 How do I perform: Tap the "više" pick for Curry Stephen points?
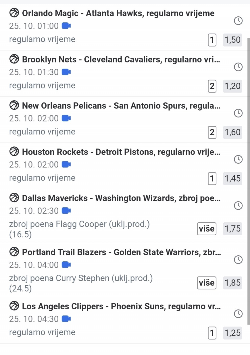click(207, 283)
